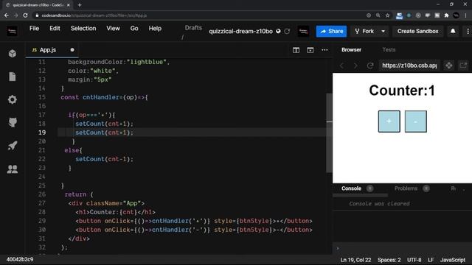Open the Go menu

point(134,28)
